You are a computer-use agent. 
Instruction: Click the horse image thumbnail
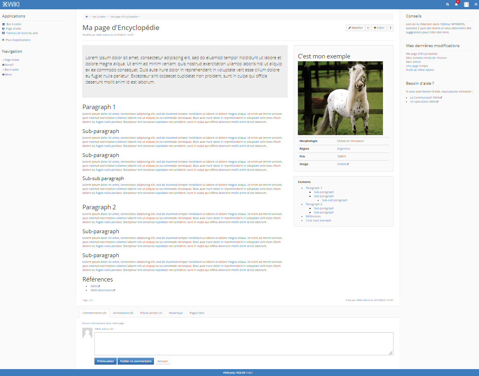click(x=340, y=98)
